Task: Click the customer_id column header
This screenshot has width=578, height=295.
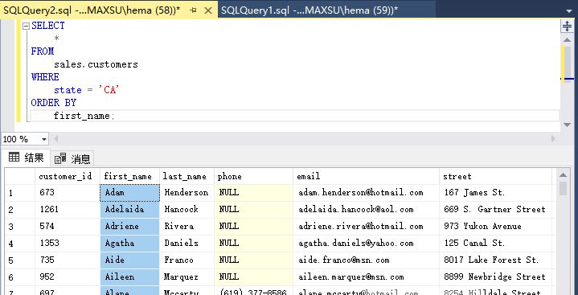Action: click(68, 176)
